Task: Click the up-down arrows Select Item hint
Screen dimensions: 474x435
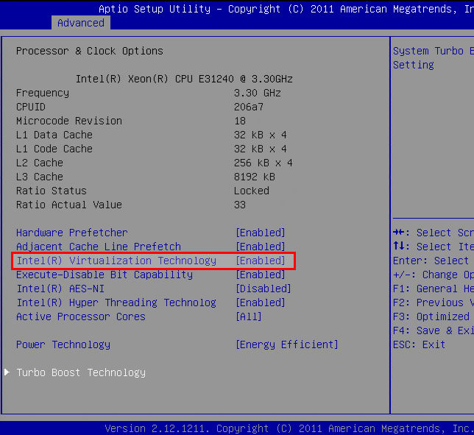Action: (434, 247)
